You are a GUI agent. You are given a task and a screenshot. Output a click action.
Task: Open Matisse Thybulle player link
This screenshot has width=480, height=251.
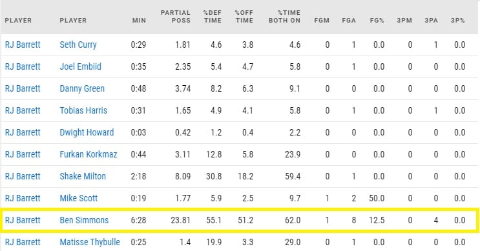[x=90, y=242]
